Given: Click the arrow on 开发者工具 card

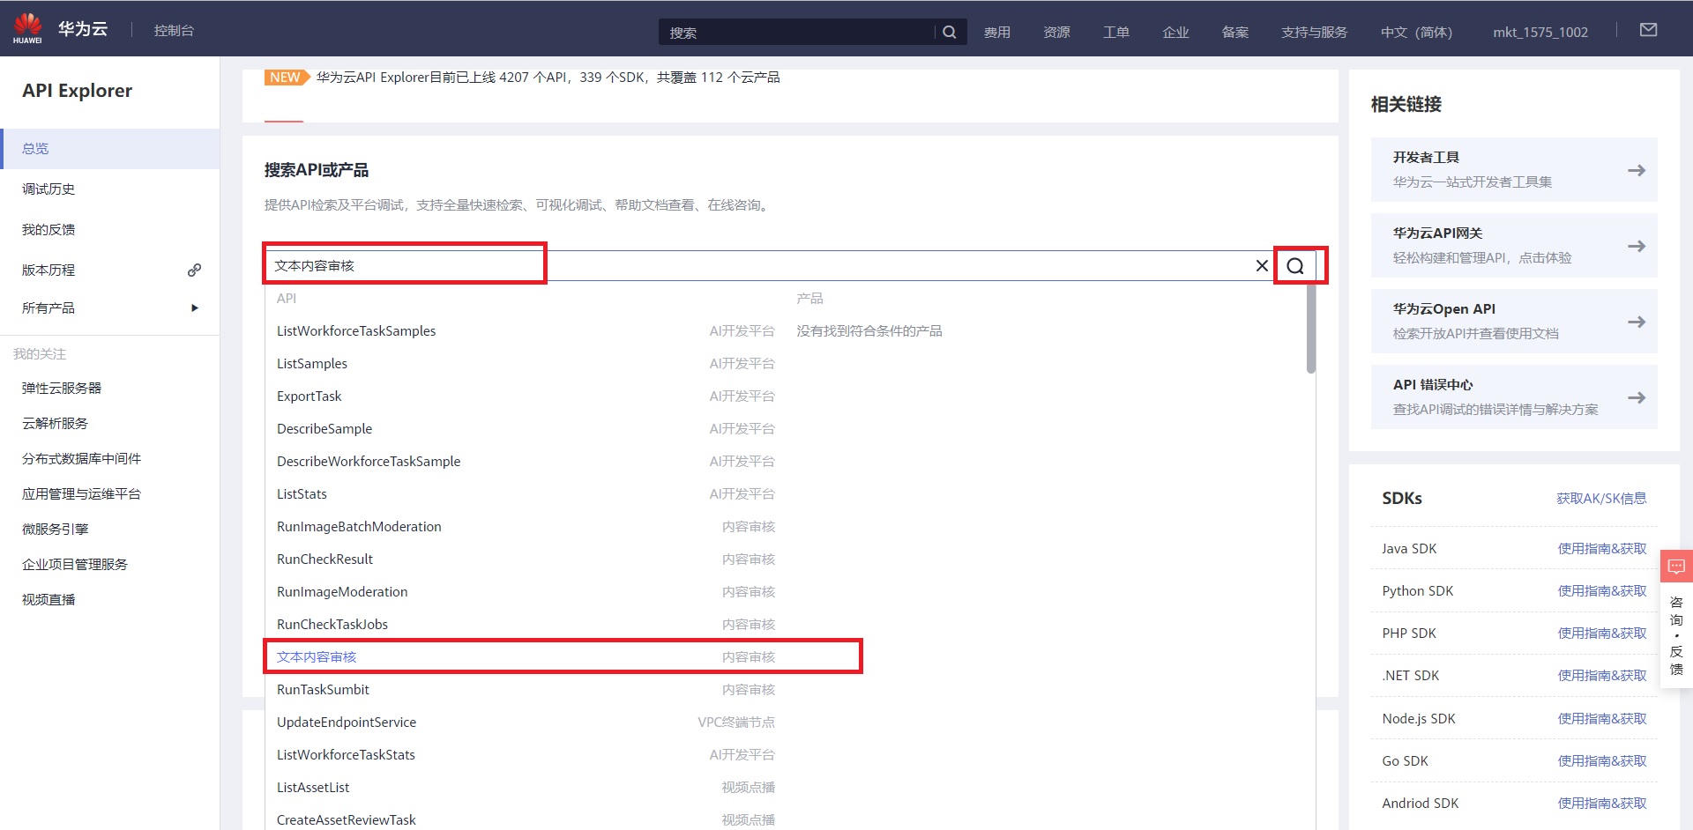Looking at the screenshot, I should tap(1637, 170).
